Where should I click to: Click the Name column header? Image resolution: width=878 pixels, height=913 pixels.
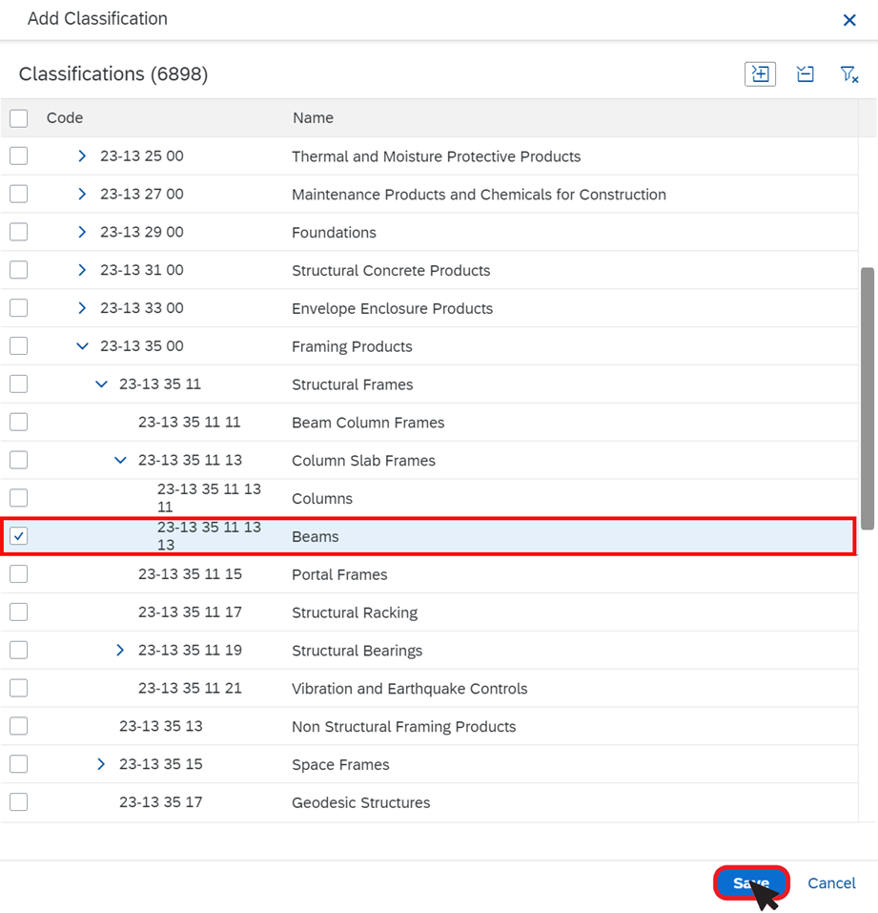313,117
